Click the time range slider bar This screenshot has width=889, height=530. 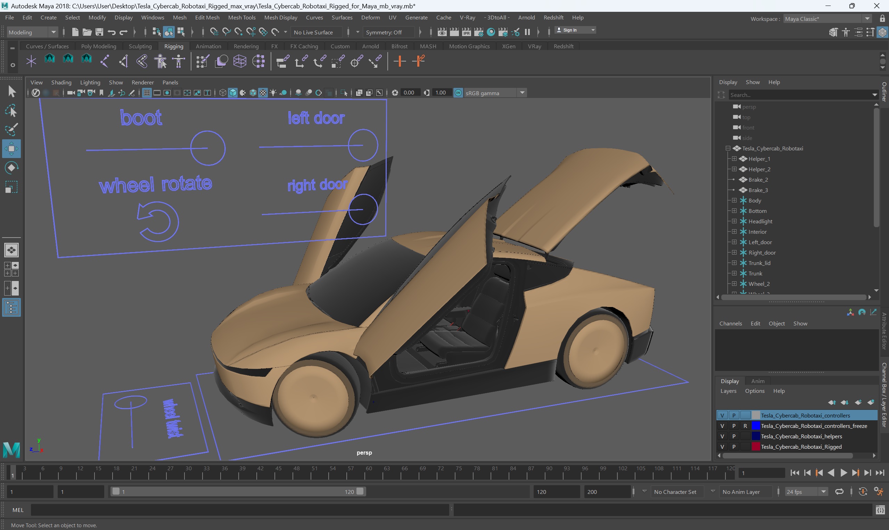point(238,492)
